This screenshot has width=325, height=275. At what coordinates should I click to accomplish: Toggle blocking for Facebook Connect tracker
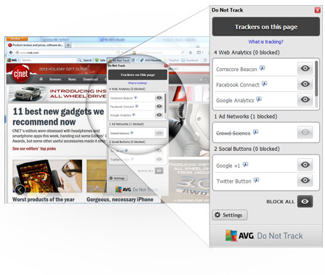coord(305,84)
